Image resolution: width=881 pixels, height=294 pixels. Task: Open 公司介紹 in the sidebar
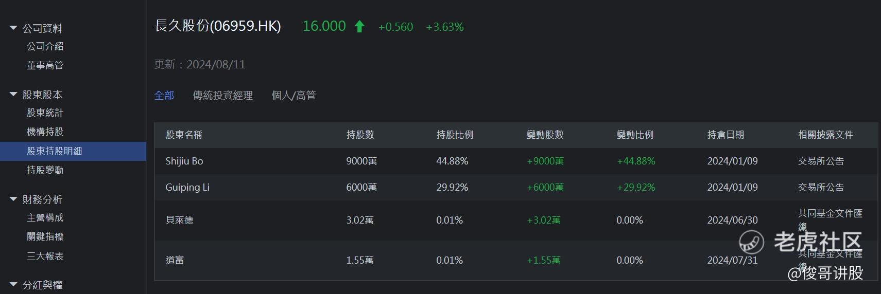tap(45, 46)
